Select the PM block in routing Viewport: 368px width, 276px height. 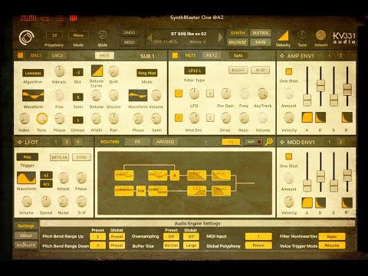tap(141, 191)
